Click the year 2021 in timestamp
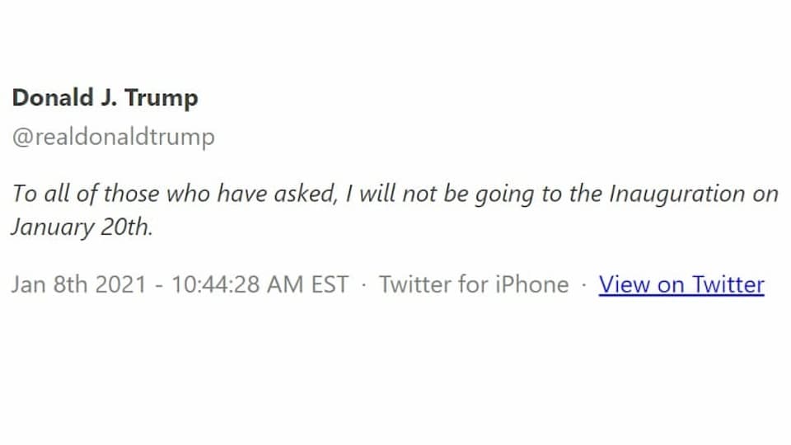Viewport: 791px width, 445px height. click(x=120, y=284)
